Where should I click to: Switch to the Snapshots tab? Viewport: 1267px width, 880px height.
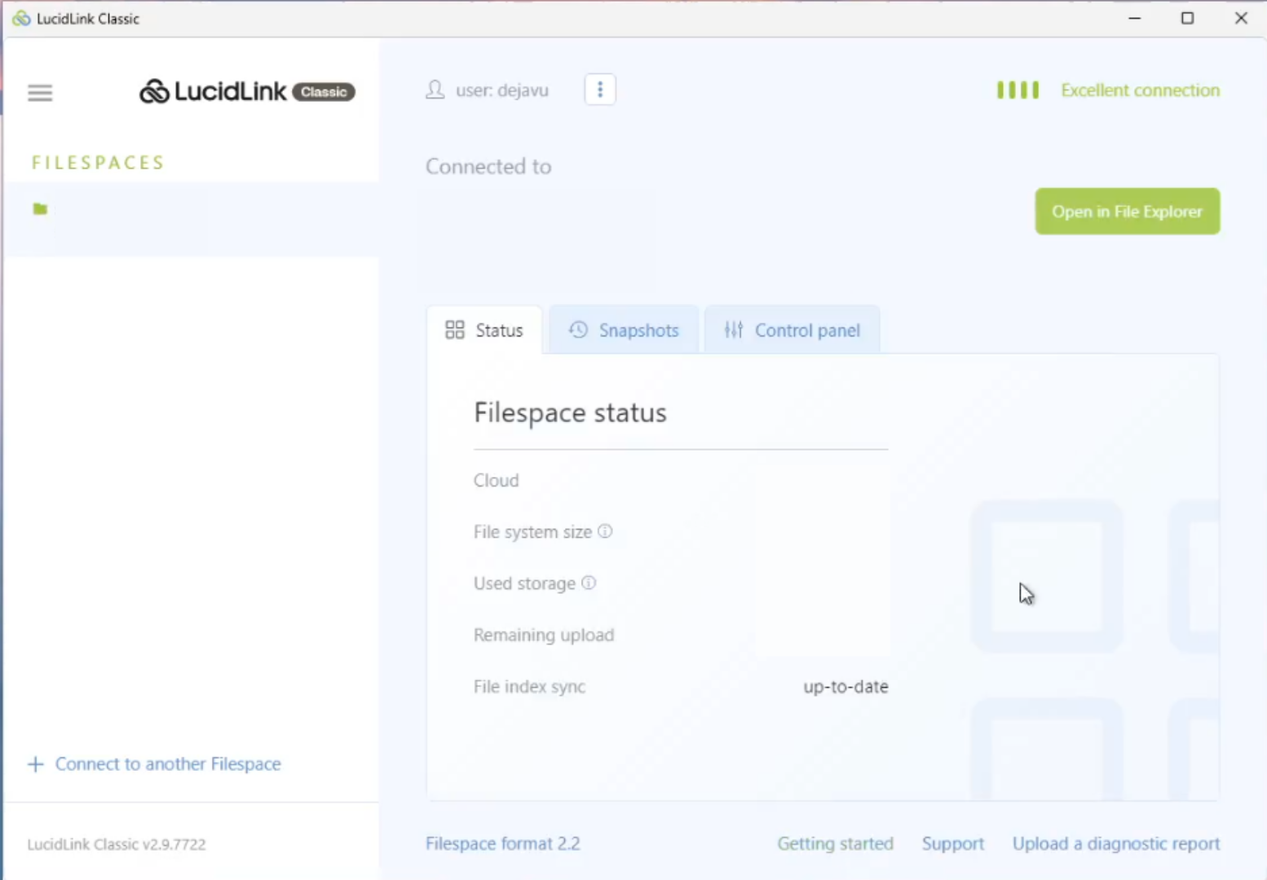click(624, 330)
